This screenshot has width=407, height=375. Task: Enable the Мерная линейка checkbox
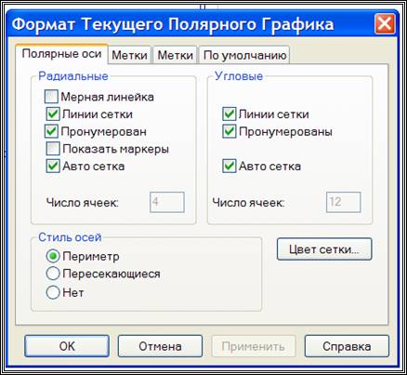click(x=51, y=97)
